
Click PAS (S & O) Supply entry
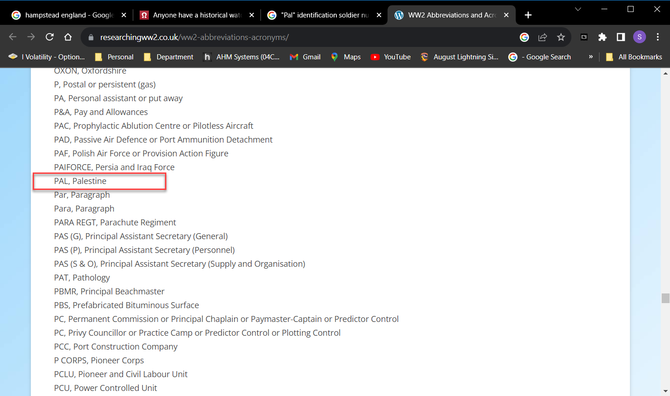(x=180, y=264)
